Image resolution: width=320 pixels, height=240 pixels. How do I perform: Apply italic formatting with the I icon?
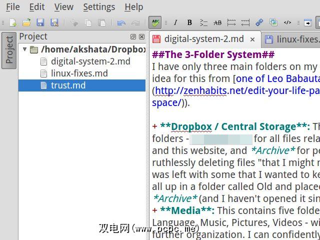pyautogui.click(x=175, y=22)
